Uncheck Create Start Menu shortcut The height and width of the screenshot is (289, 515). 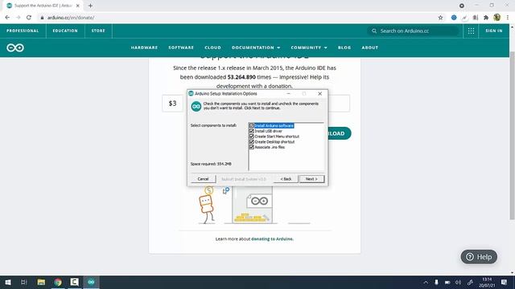[252, 136]
